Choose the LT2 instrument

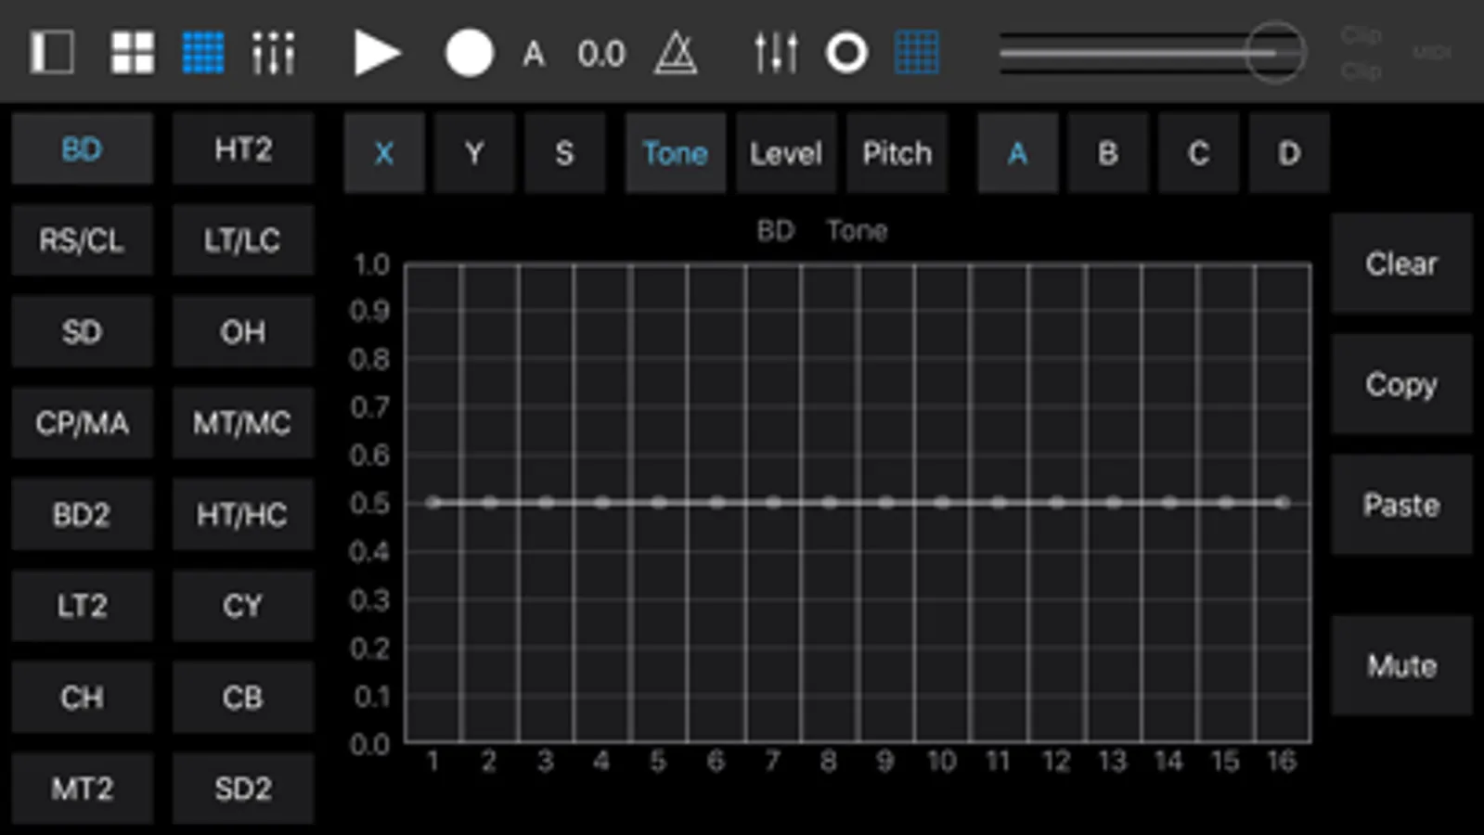click(82, 606)
